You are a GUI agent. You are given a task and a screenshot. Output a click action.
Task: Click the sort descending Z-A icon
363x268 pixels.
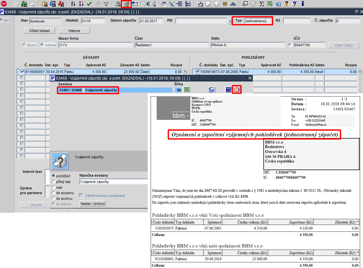coord(81,4)
